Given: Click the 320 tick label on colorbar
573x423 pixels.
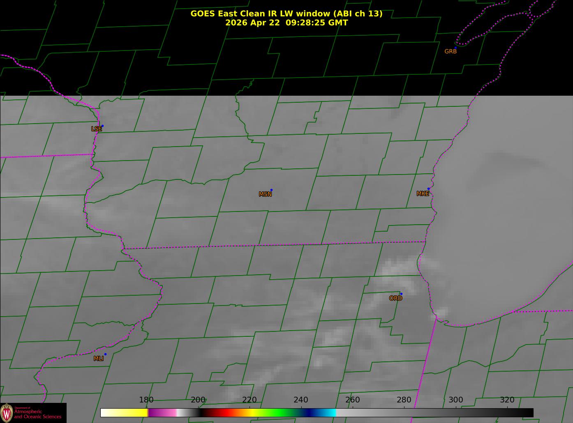Looking at the screenshot, I should 507,400.
